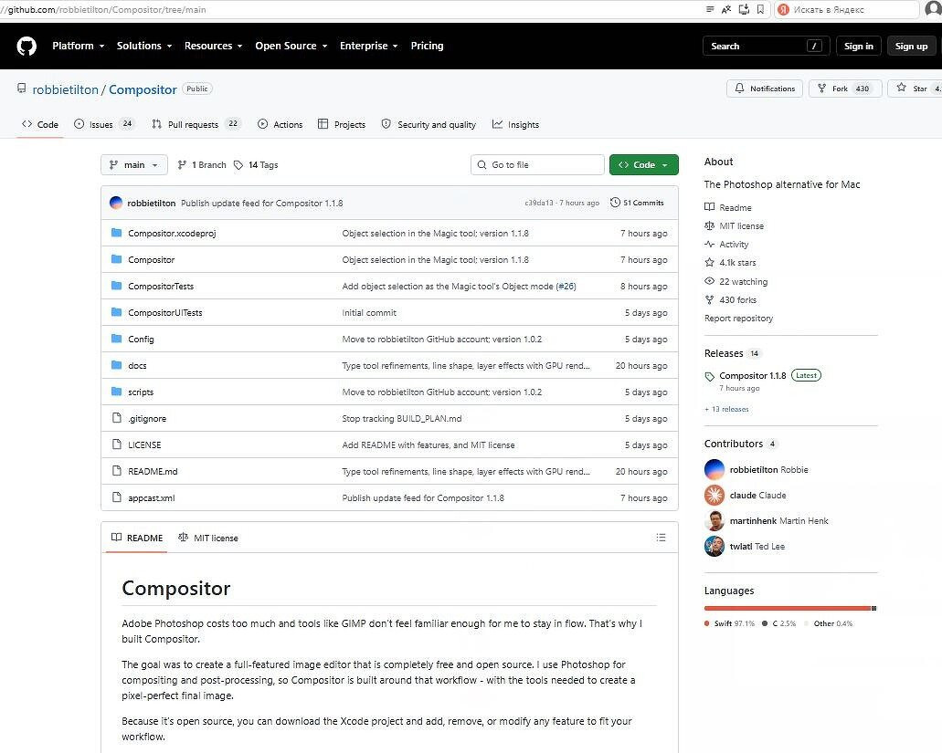This screenshot has height=753, width=942.
Task: Expand the Open Source menu
Action: pos(291,47)
